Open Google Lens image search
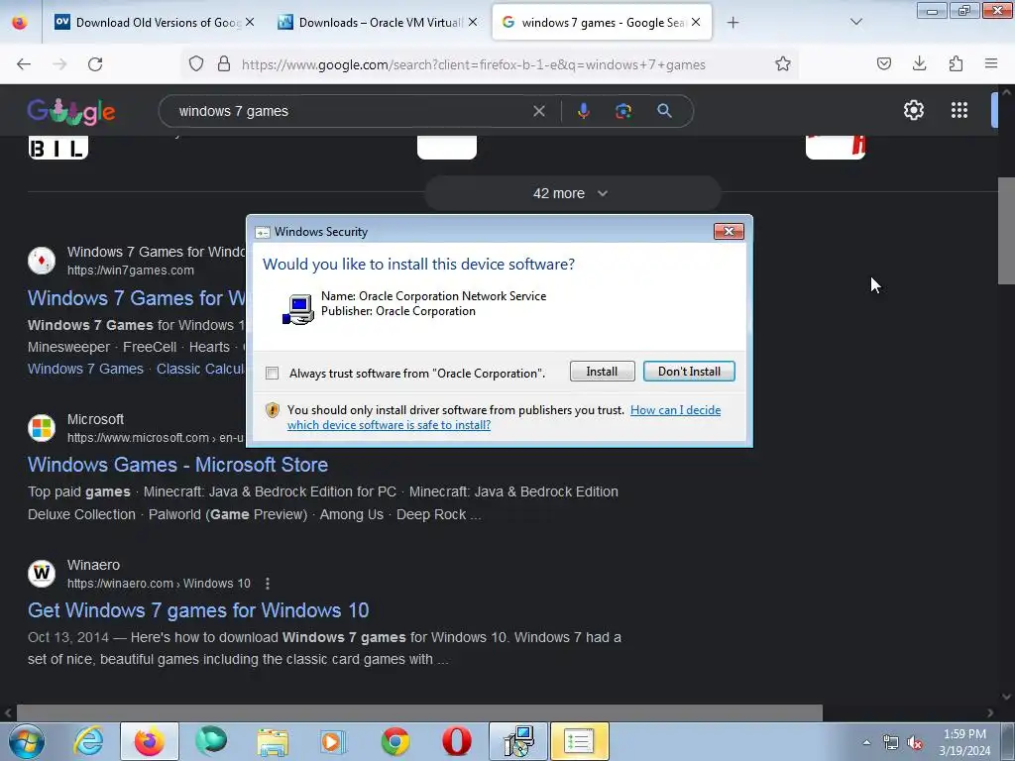 (623, 111)
